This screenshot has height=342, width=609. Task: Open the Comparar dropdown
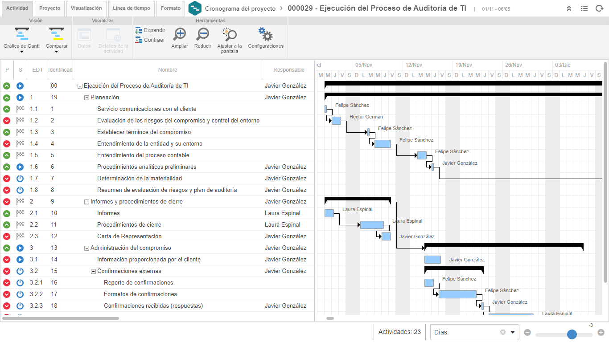coord(57,52)
